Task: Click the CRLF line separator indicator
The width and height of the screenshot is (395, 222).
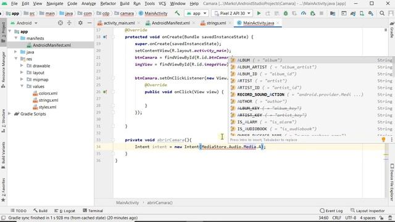Action: (x=336, y=218)
